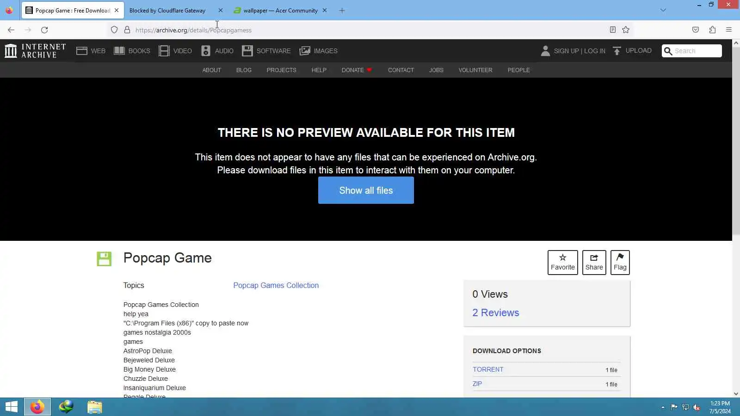The width and height of the screenshot is (740, 416).
Task: Open the ABOUT menu item
Action: tap(212, 70)
